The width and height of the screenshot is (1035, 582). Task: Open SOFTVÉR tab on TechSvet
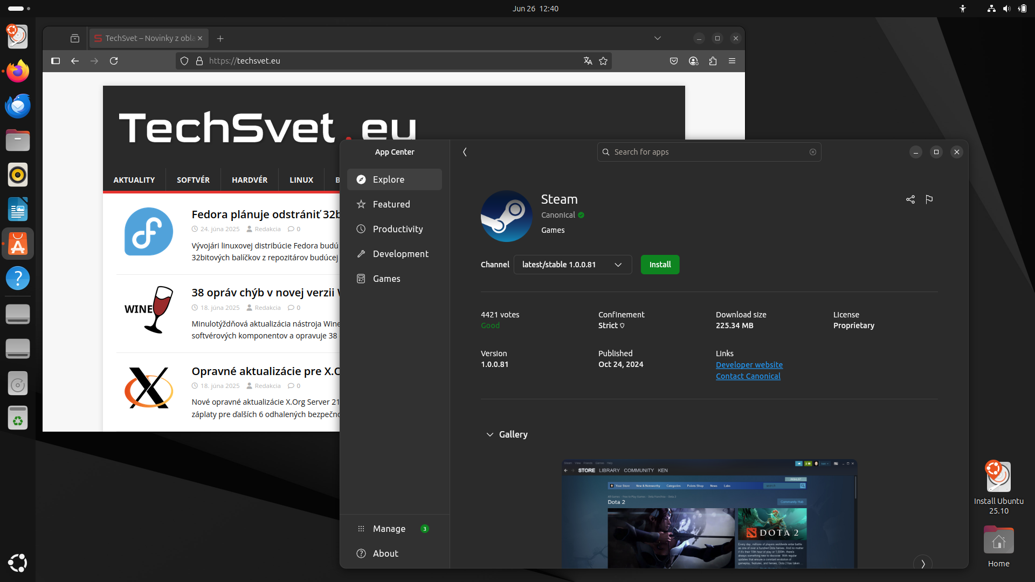coord(193,180)
